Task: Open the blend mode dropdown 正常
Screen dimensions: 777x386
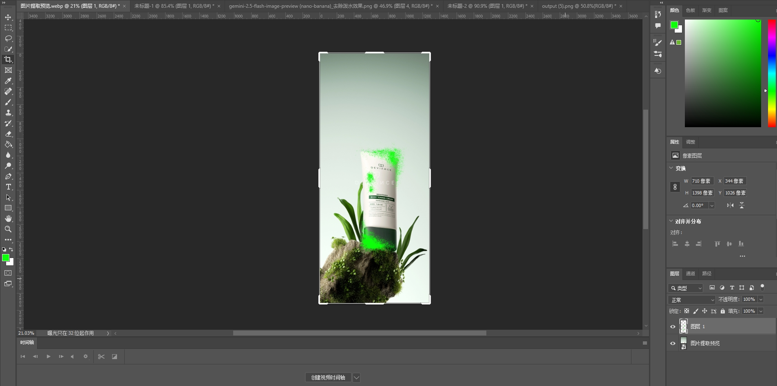Action: 692,300
